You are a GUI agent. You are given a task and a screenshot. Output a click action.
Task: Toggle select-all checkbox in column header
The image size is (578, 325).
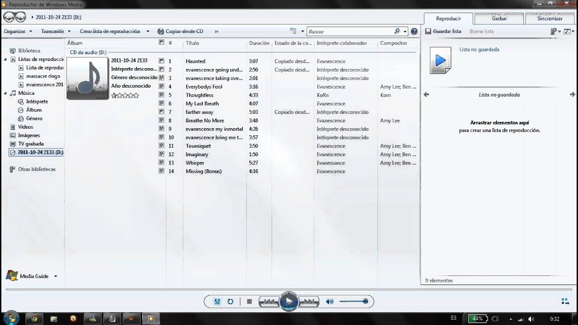(x=162, y=43)
